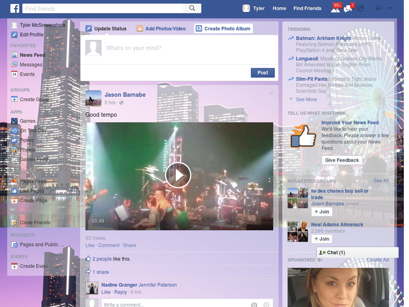Viewport: 409px width, 307px height.
Task: Click Comment under the video post
Action: 109,245
